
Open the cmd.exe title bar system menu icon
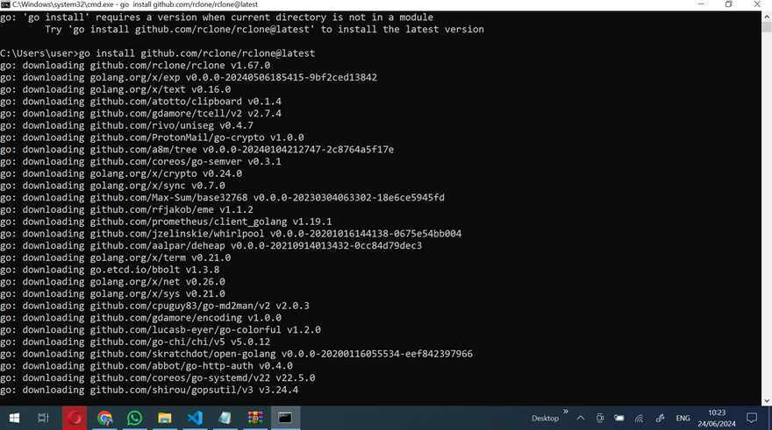[6, 4]
